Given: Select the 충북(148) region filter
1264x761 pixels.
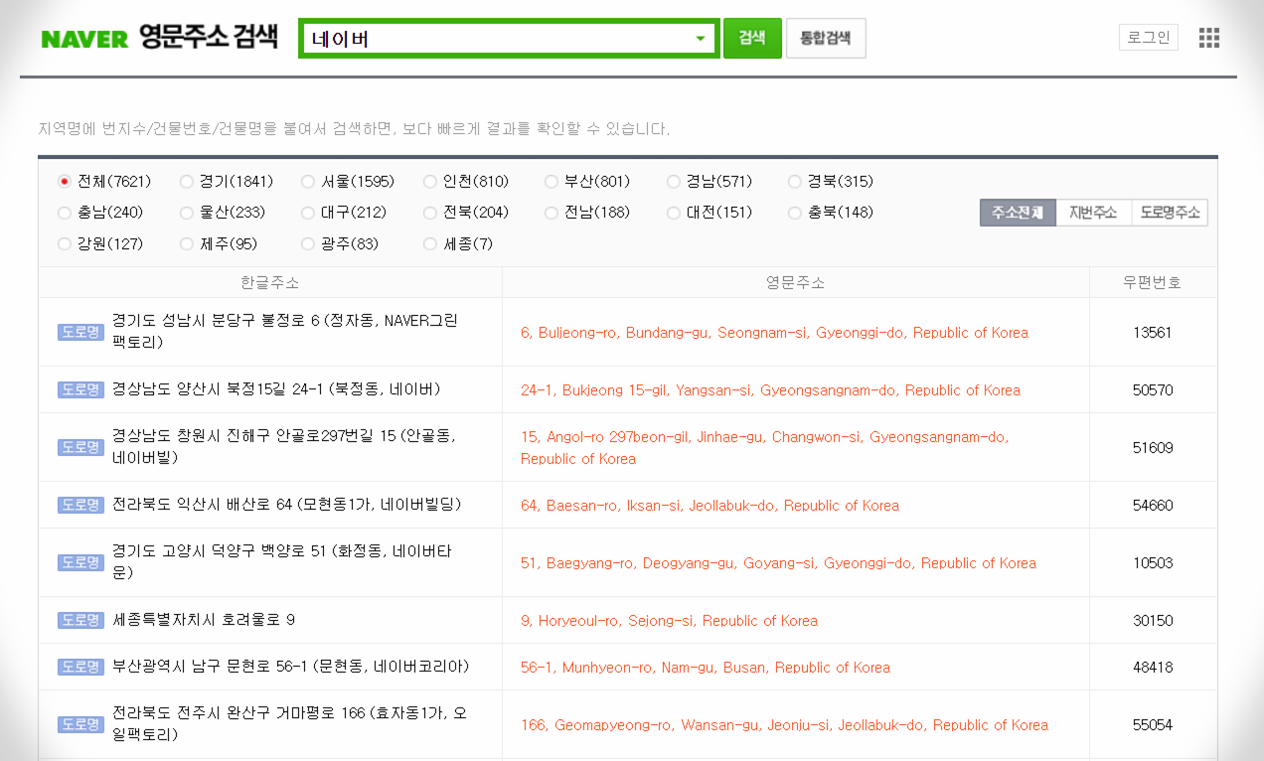Looking at the screenshot, I should point(795,213).
